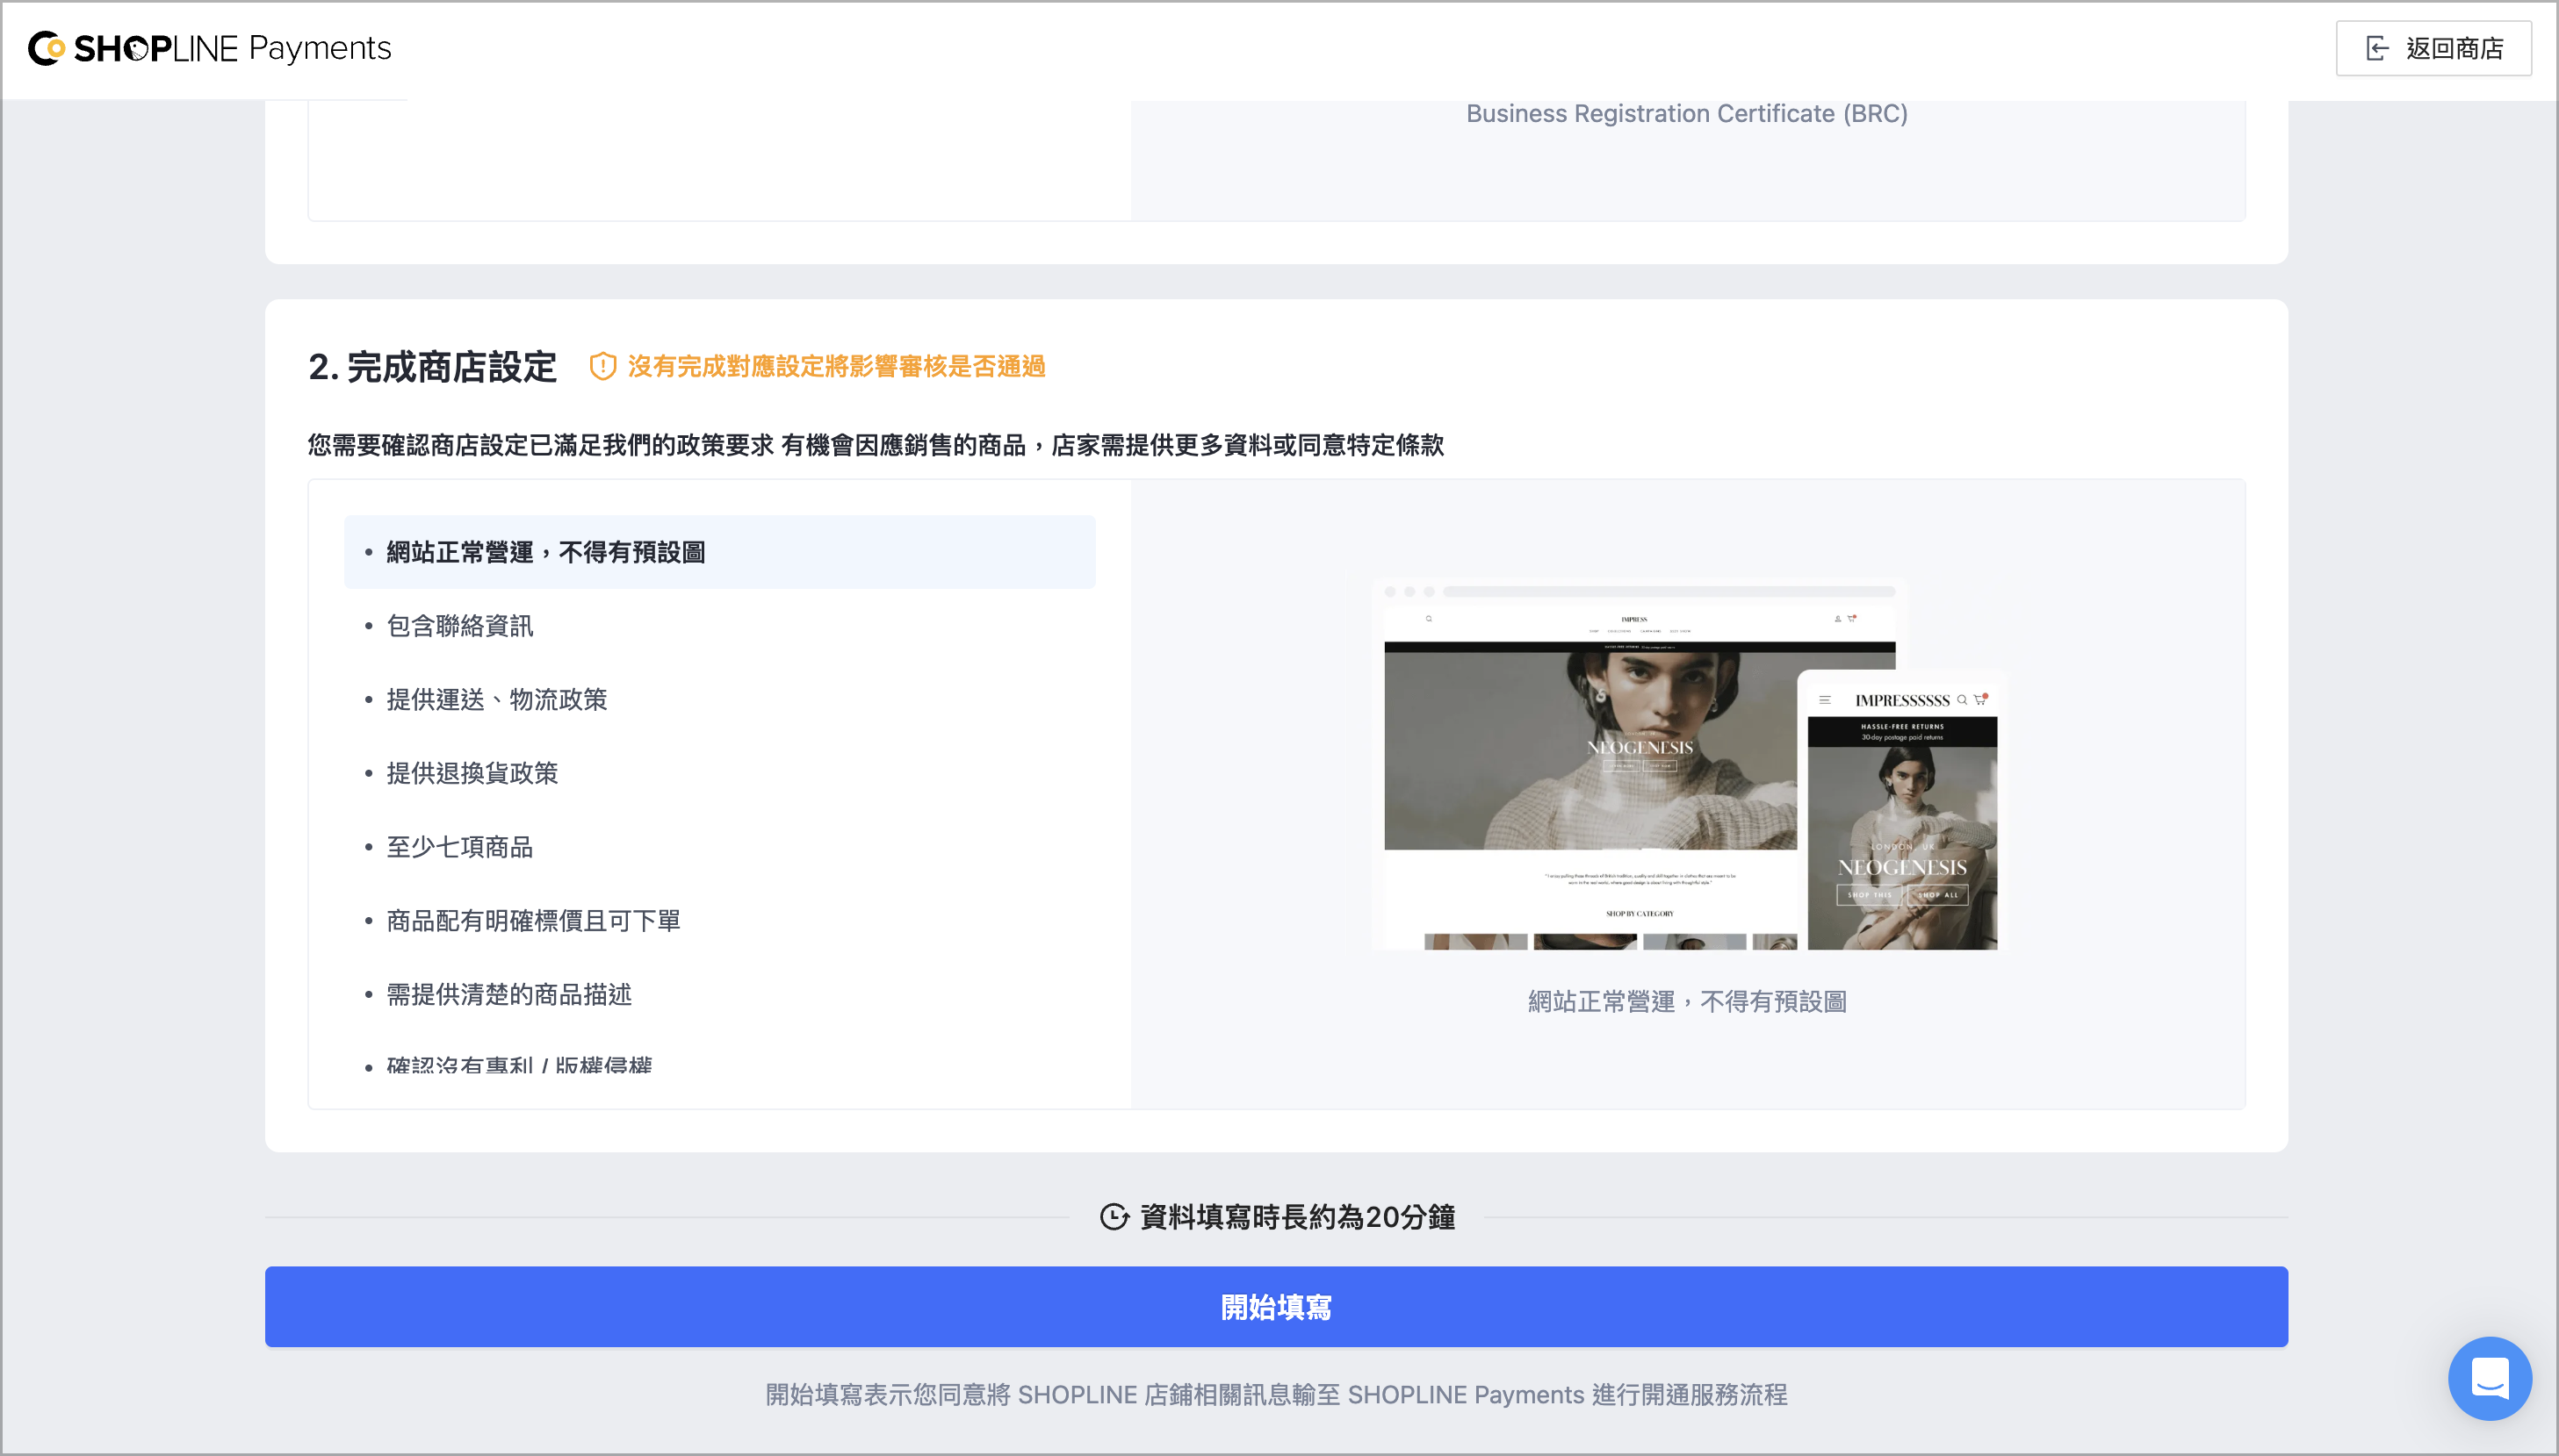Select 提供運送、物流政策 item
The width and height of the screenshot is (2559, 1456).
[719, 700]
